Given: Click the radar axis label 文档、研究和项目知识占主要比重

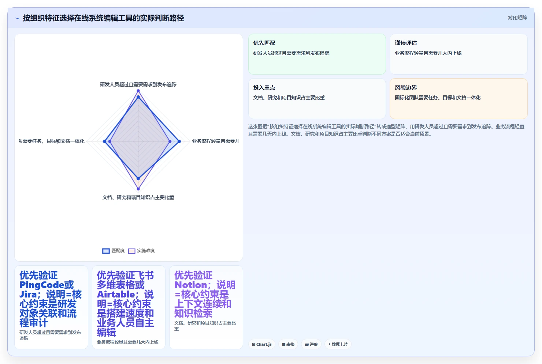Looking at the screenshot, I should (x=138, y=197).
